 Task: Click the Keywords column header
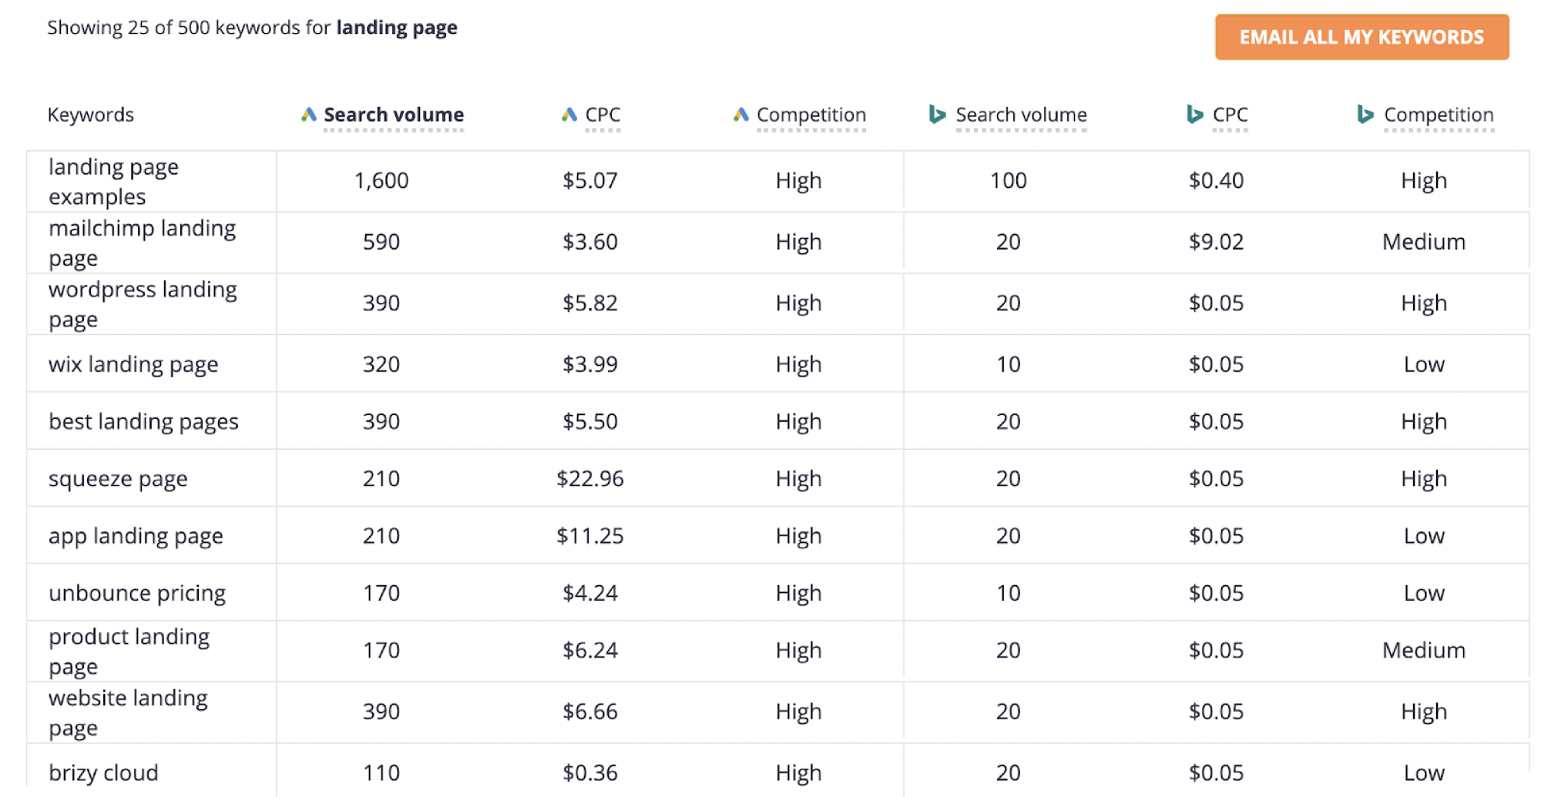click(90, 114)
